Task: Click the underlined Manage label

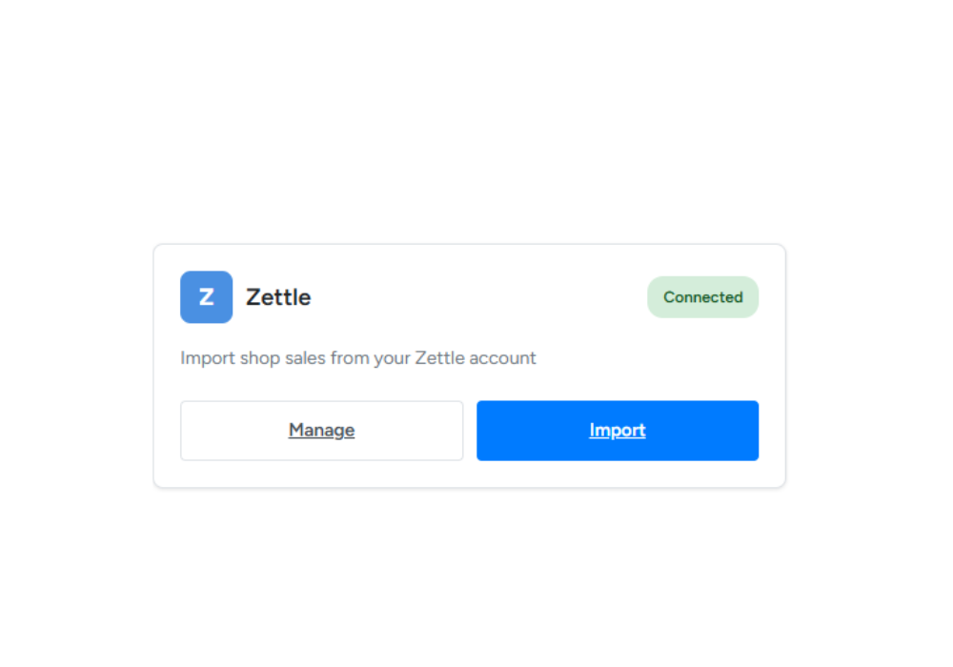Action: point(321,431)
